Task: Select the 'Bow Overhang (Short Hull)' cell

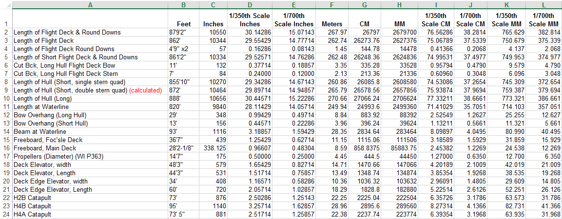Action: click(90, 124)
